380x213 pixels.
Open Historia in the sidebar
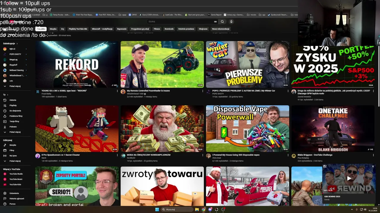pyautogui.click(x=13, y=100)
